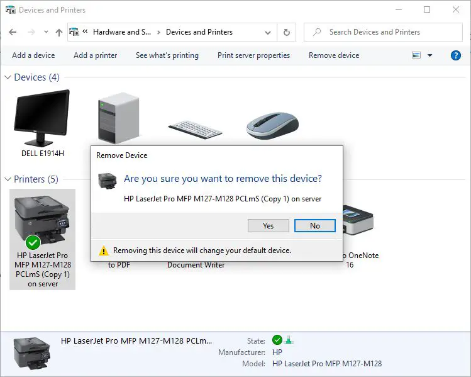Confirm removal by clicking Yes
471x377 pixels.
point(268,225)
